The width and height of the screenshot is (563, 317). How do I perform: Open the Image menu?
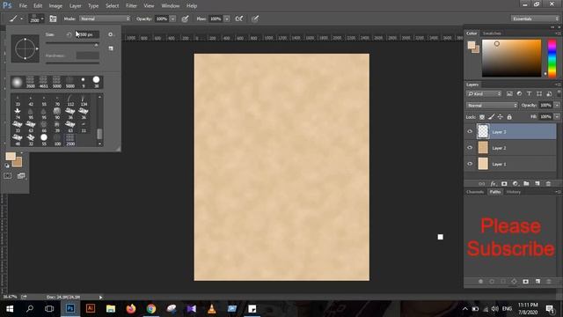tap(55, 6)
